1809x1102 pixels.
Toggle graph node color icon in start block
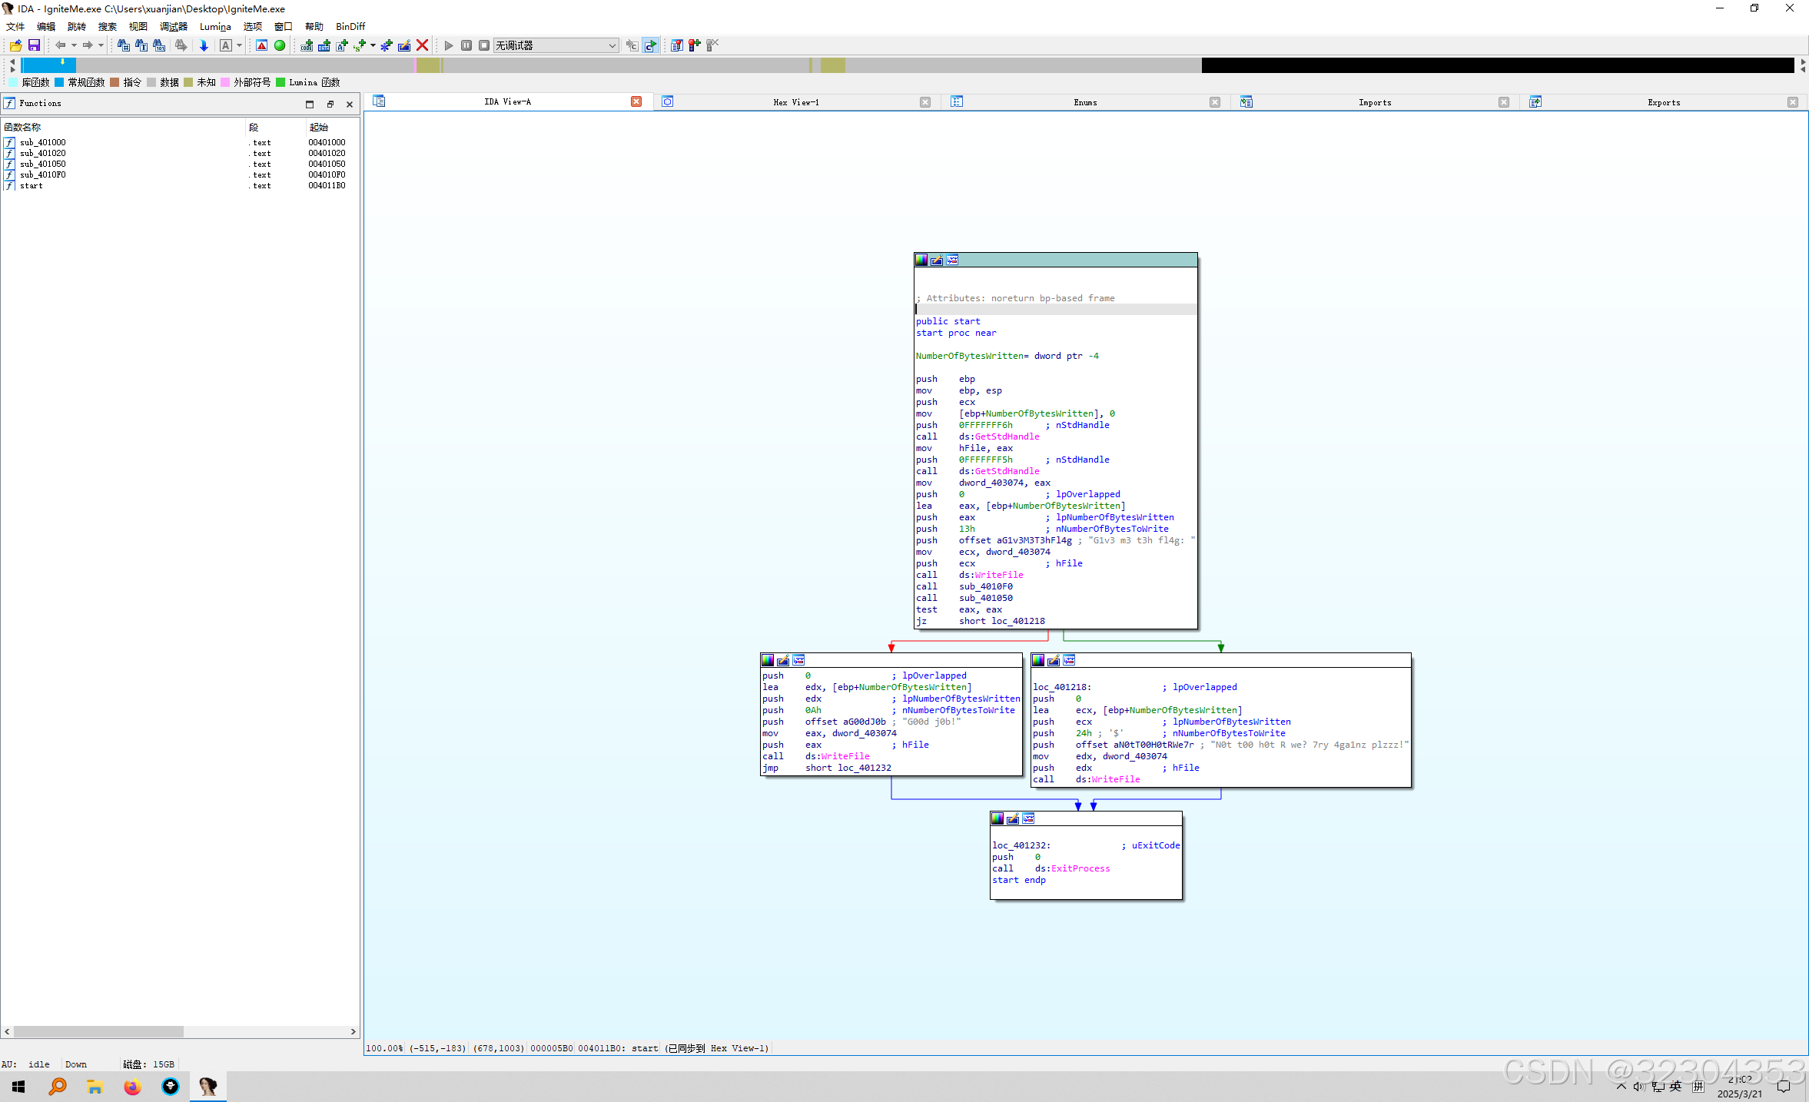(x=921, y=260)
